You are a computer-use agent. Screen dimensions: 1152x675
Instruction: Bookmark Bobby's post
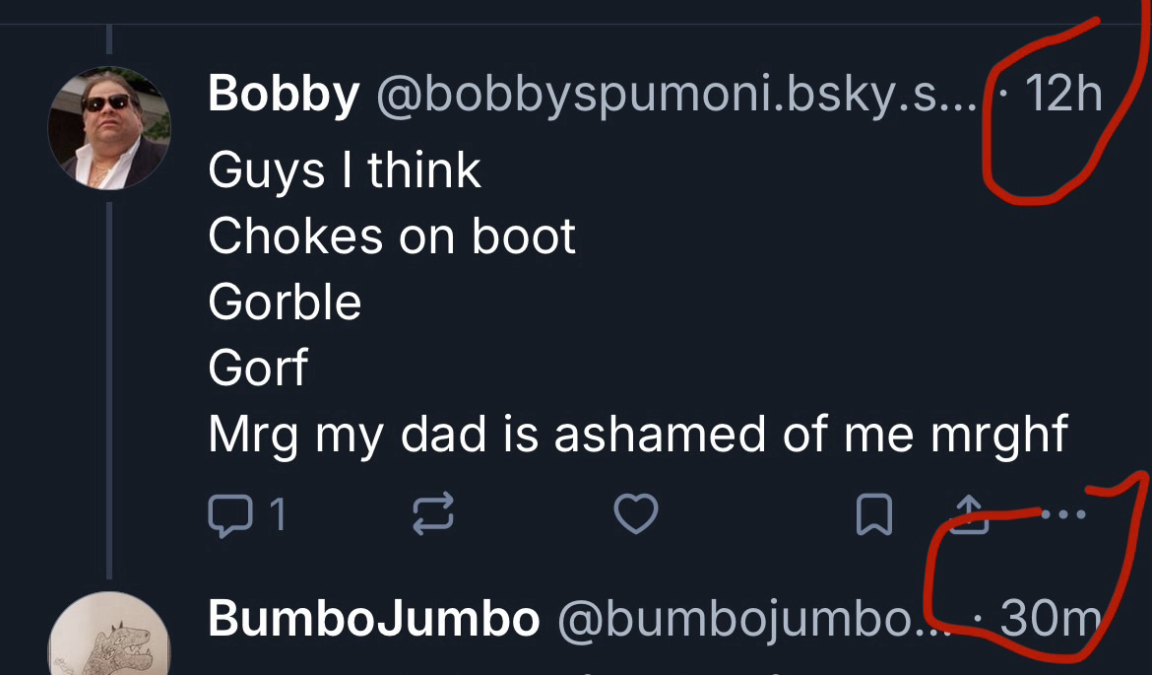click(x=874, y=515)
